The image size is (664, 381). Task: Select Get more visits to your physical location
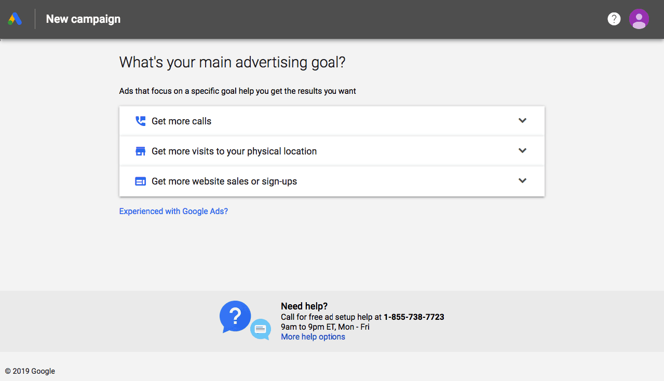click(234, 151)
